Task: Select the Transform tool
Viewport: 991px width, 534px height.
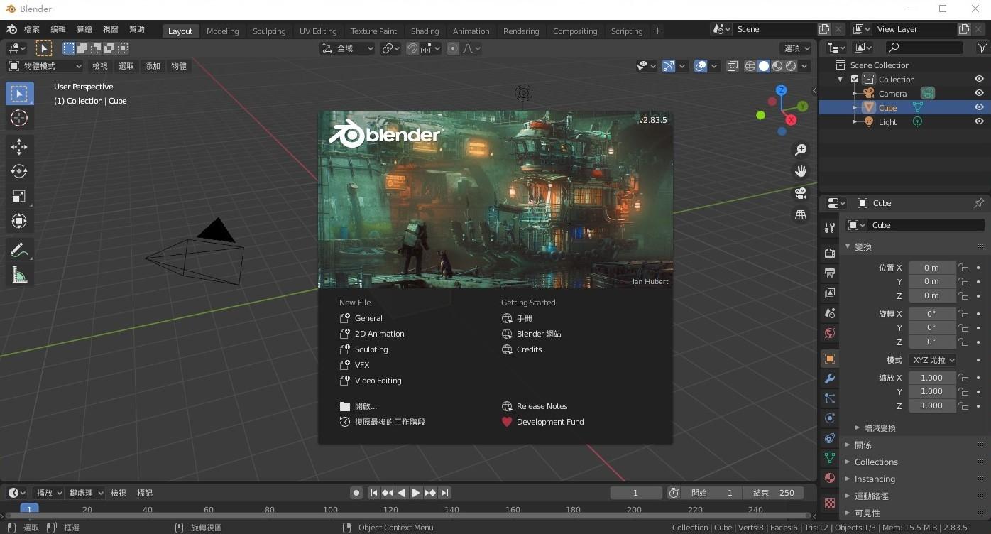Action: (19, 222)
